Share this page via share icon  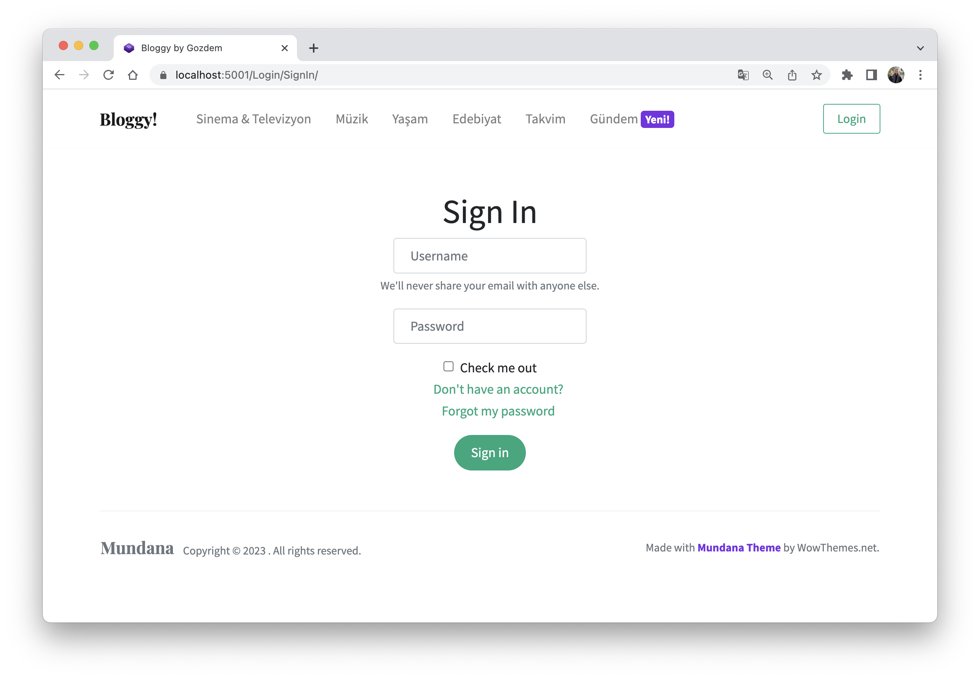tap(791, 75)
